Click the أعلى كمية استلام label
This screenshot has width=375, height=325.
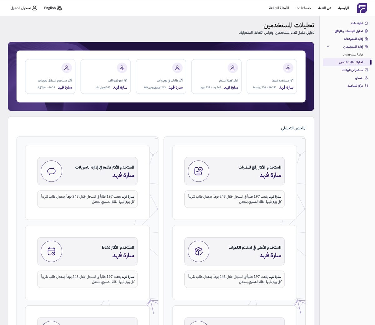coord(228,81)
